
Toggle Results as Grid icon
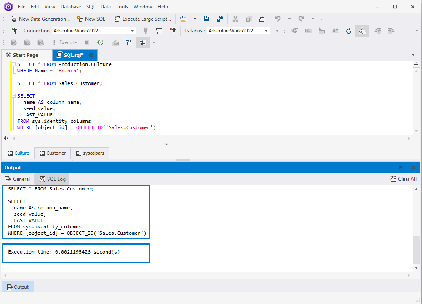point(143,42)
